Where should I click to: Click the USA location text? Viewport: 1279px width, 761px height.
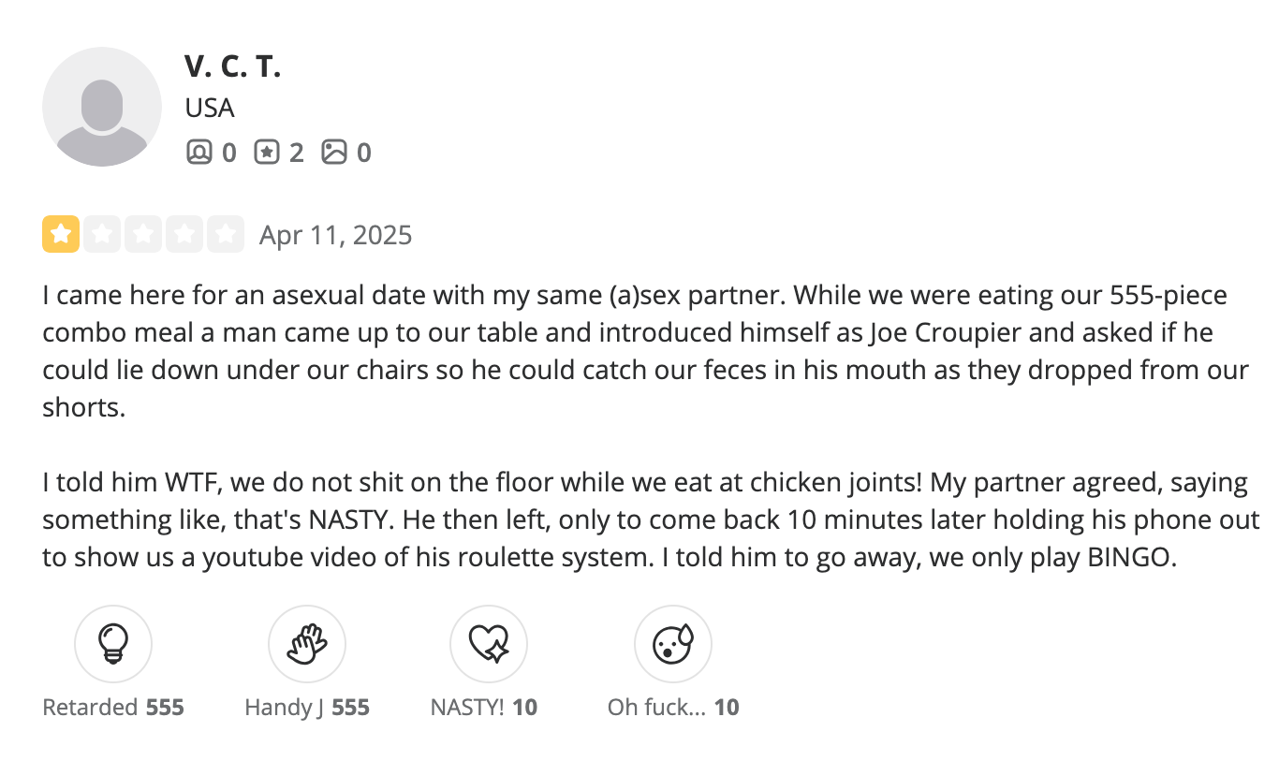210,109
